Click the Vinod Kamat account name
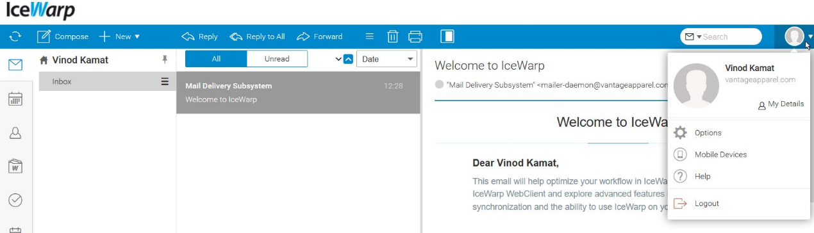Image resolution: width=814 pixels, height=233 pixels. 80,60
